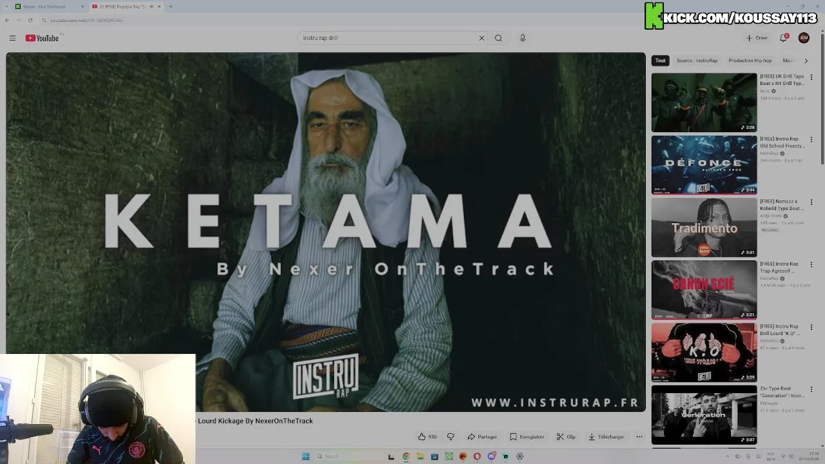Dislike the video with thumbs-down button
Viewport: 825px width, 464px height.
click(451, 437)
